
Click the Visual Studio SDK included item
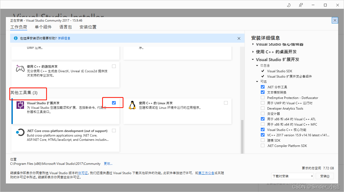pos(280,71)
